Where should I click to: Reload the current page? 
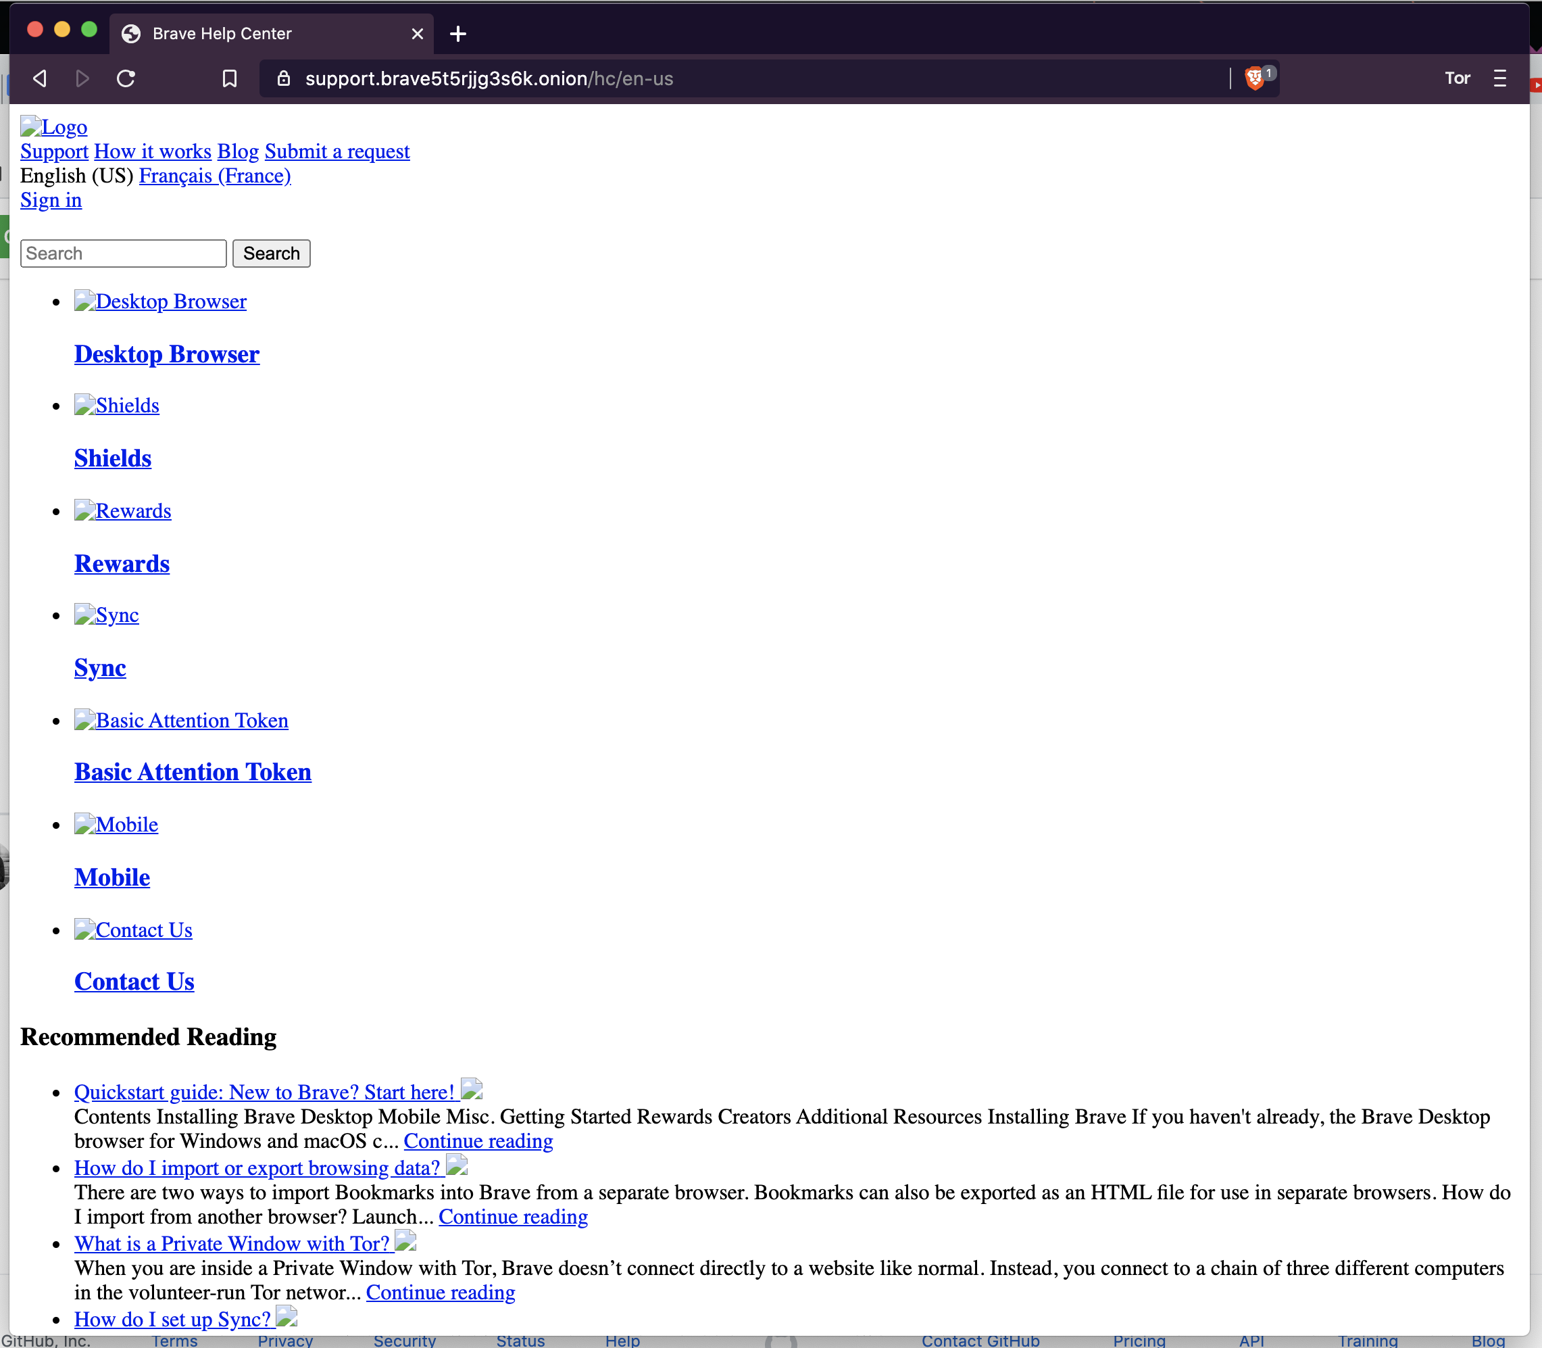(126, 78)
